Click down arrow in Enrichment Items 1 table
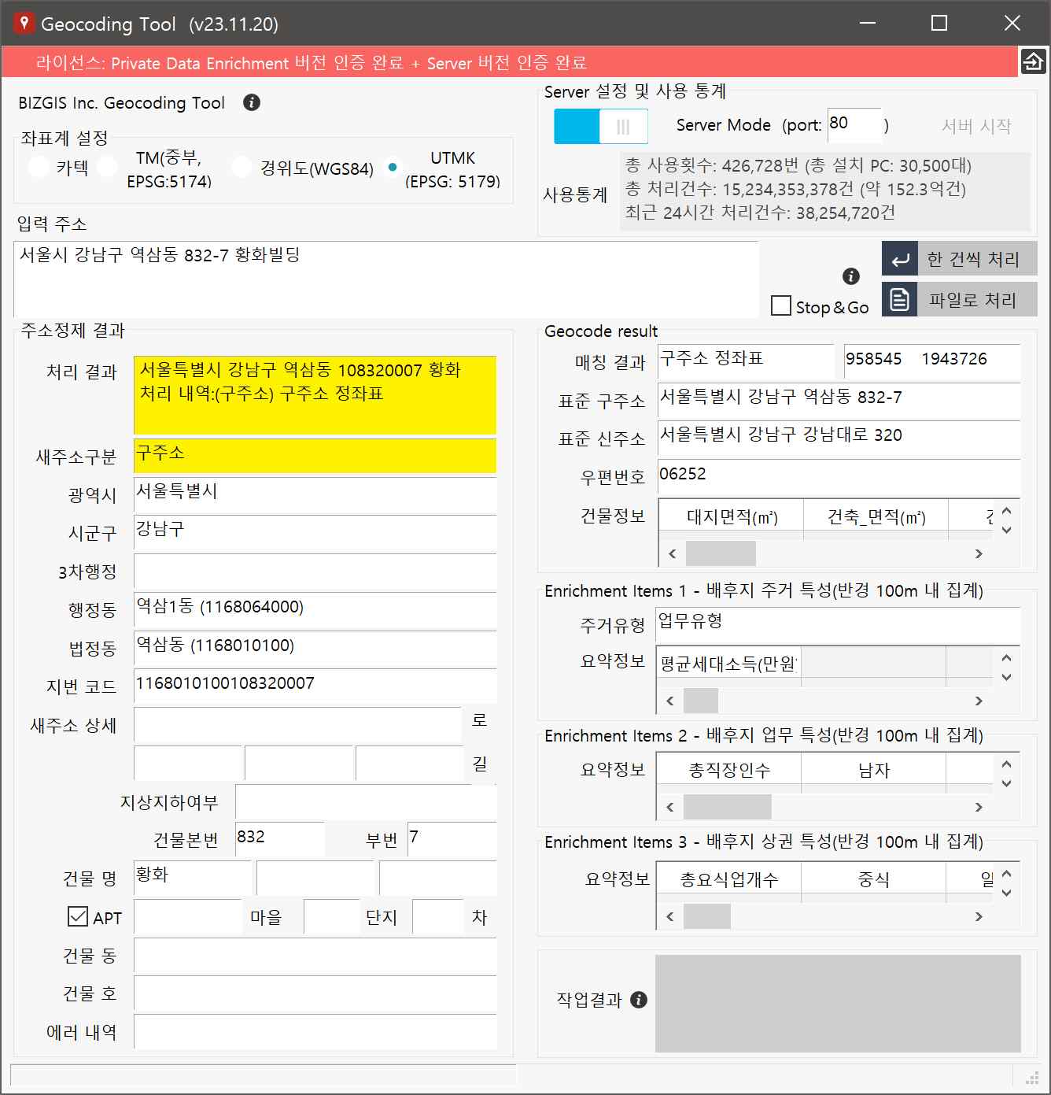 (x=1007, y=678)
